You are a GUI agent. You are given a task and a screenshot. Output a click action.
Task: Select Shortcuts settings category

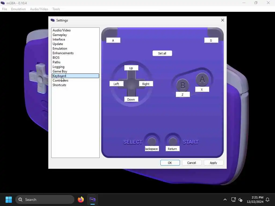coord(75,85)
